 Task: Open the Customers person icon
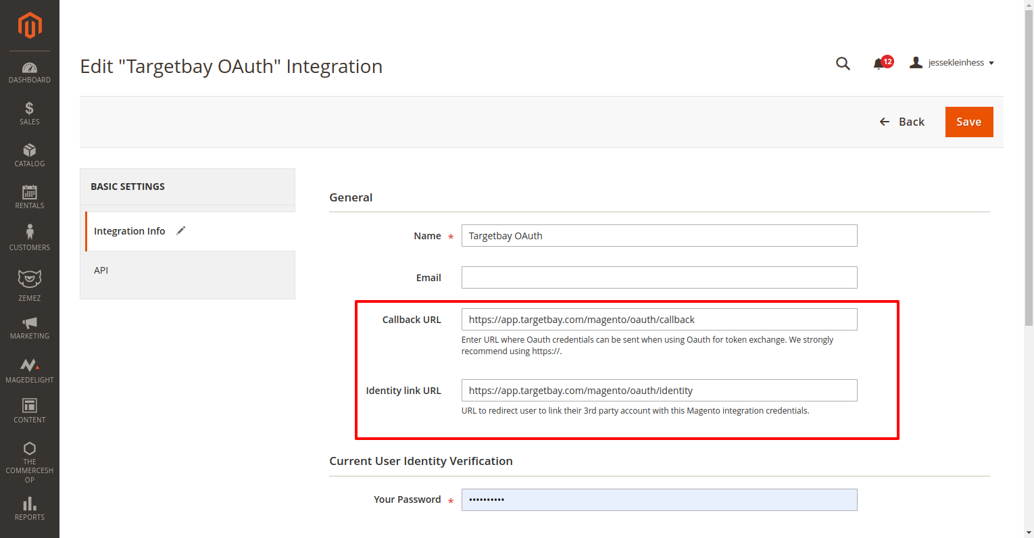pyautogui.click(x=30, y=233)
